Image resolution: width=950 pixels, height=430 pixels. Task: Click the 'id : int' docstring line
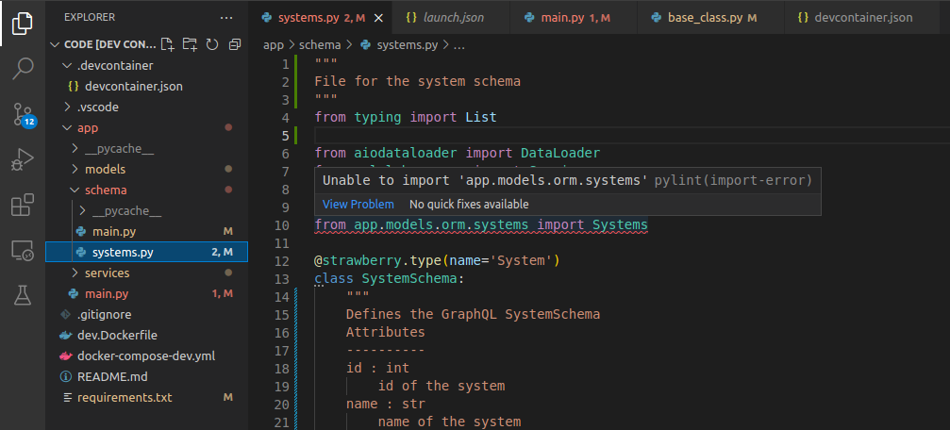coord(377,368)
